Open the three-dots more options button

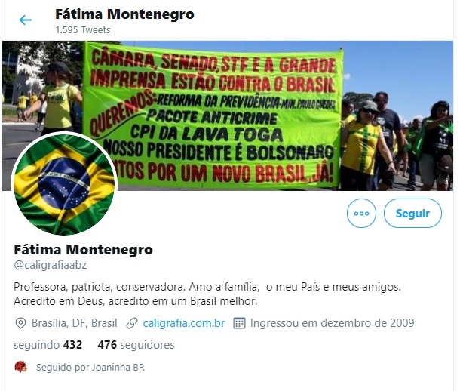point(361,213)
